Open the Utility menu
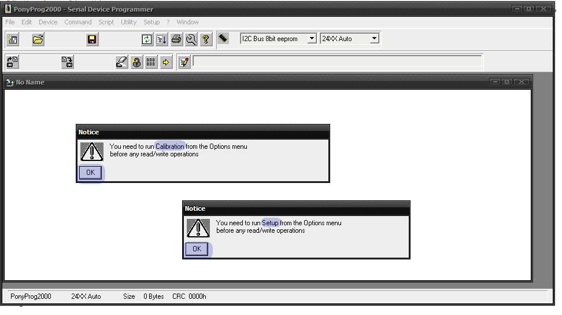 click(129, 22)
